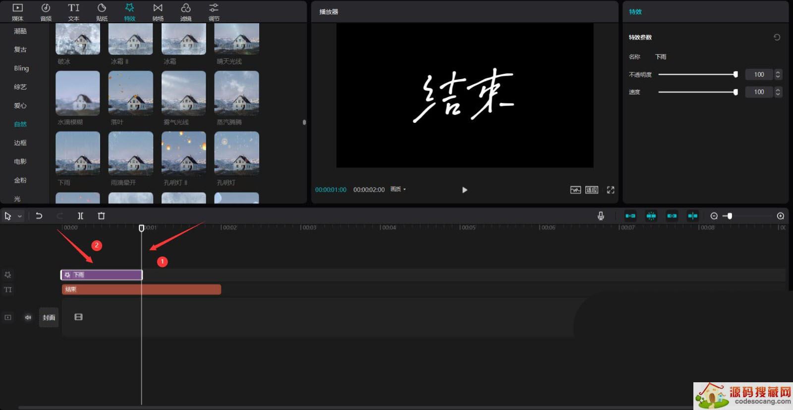This screenshot has width=793, height=410.
Task: Switch to the 转场 transitions tab
Action: coord(158,12)
